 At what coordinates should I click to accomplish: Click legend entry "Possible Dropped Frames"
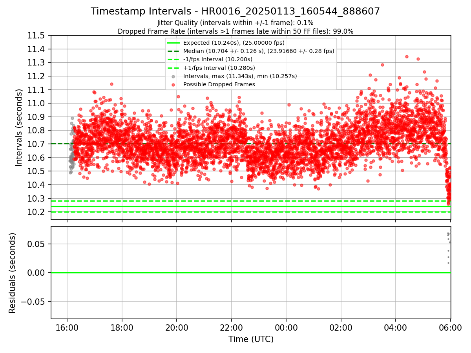(x=219, y=84)
